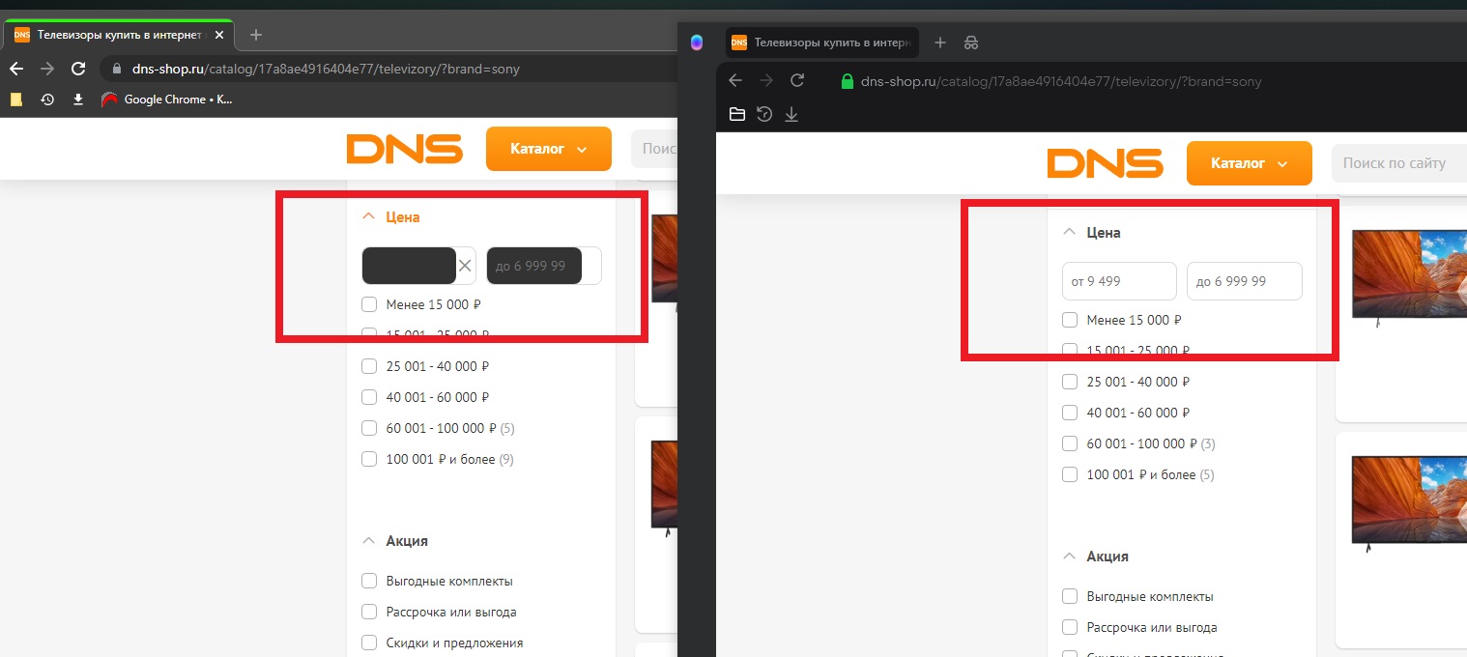Check "40 001 - 60 000 ₽" in Yandex Browser

(x=1070, y=413)
